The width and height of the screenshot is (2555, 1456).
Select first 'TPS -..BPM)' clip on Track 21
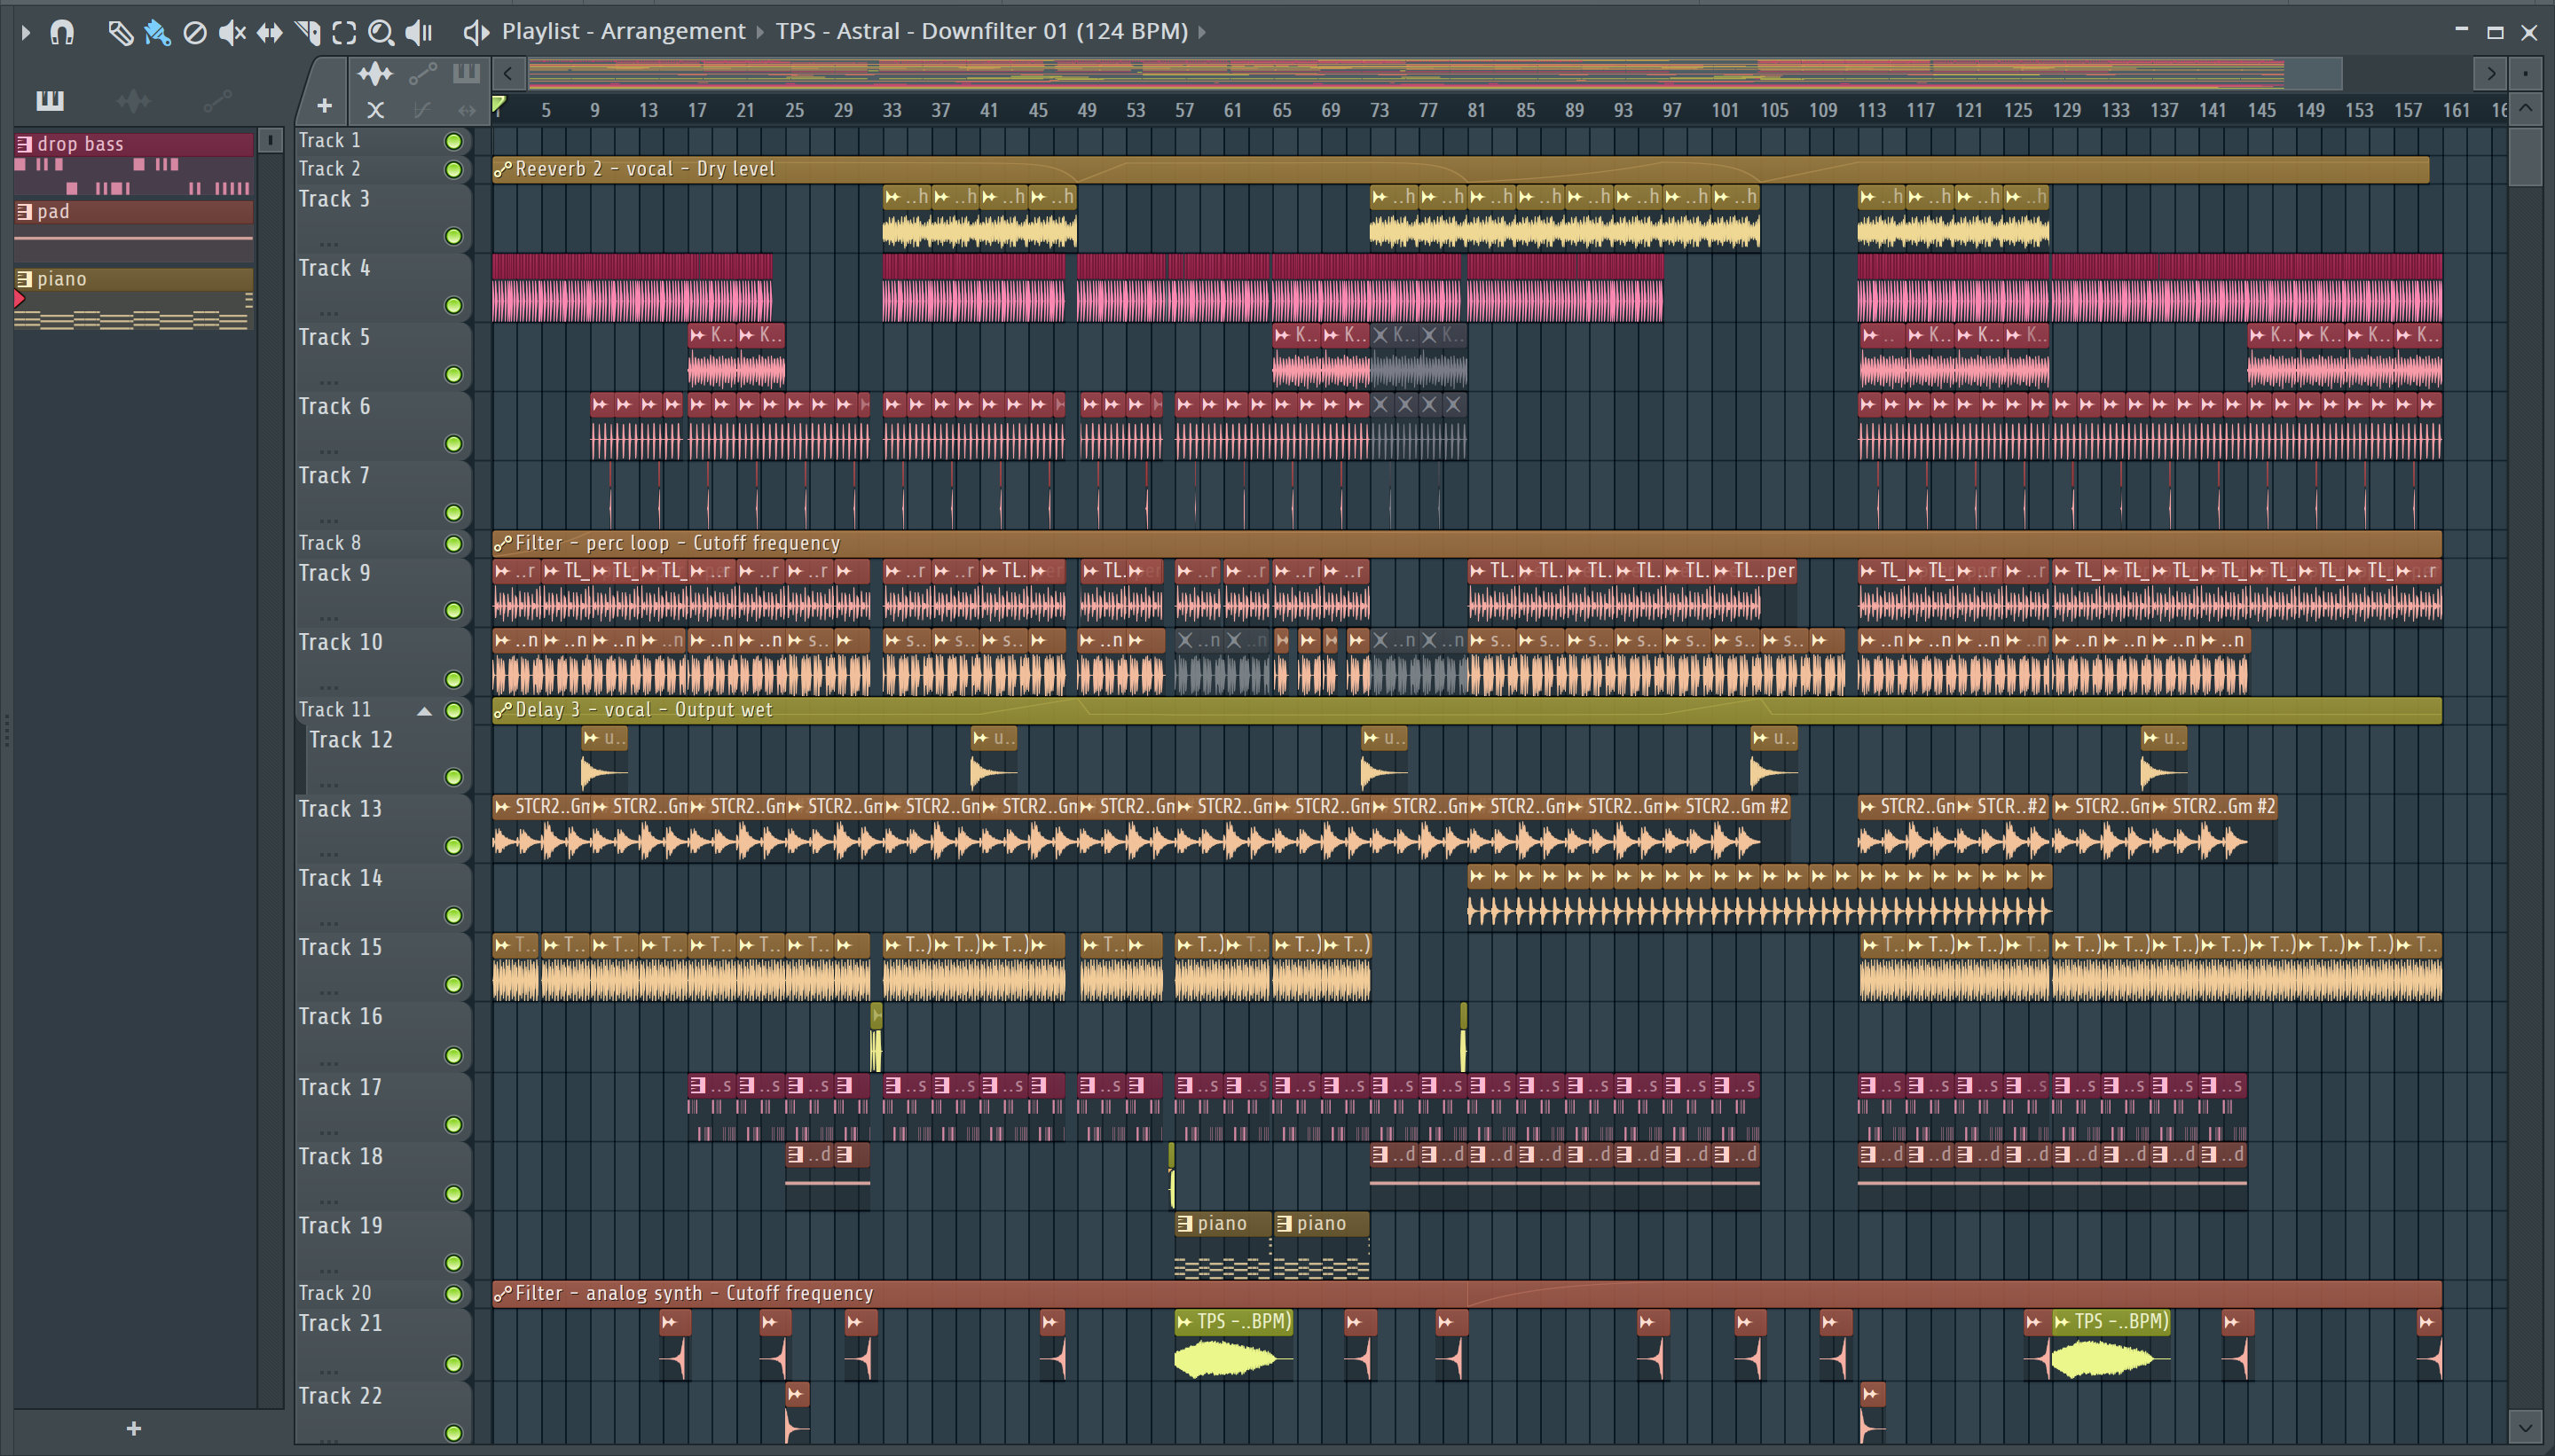(x=1233, y=1345)
